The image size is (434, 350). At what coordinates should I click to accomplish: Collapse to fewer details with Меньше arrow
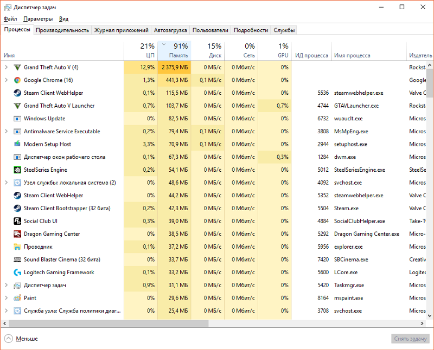pyautogui.click(x=9, y=339)
